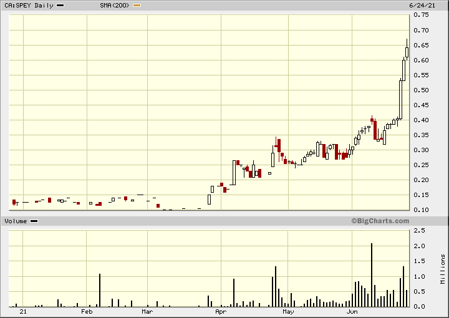The width and height of the screenshot is (449, 318).
Task: Click the last candlestick near 0.65
Action: [x=407, y=51]
